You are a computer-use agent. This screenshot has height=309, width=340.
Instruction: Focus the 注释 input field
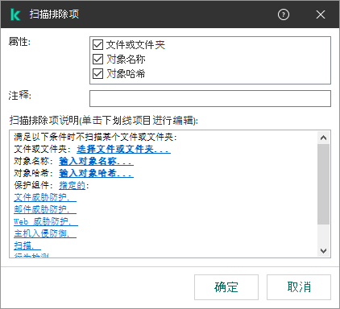(x=210, y=98)
